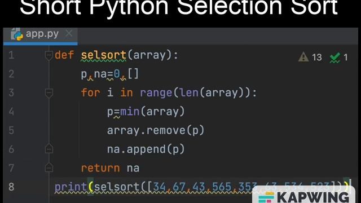Click the warning count '13' text
The width and height of the screenshot is (361, 203).
click(x=317, y=58)
